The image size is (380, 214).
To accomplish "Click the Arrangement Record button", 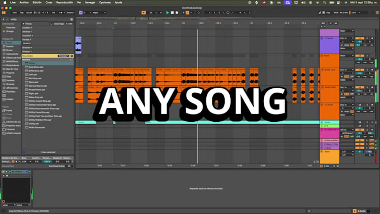I will [x=177, y=13].
